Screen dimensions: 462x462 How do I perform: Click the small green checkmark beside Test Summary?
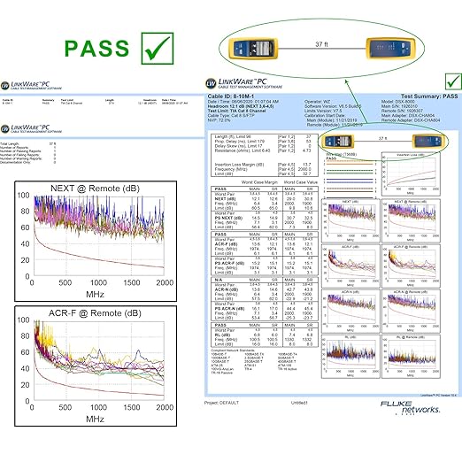453,81
